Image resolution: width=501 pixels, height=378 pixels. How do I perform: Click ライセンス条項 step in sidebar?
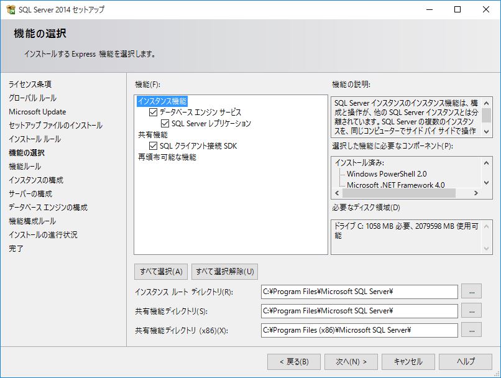point(30,85)
